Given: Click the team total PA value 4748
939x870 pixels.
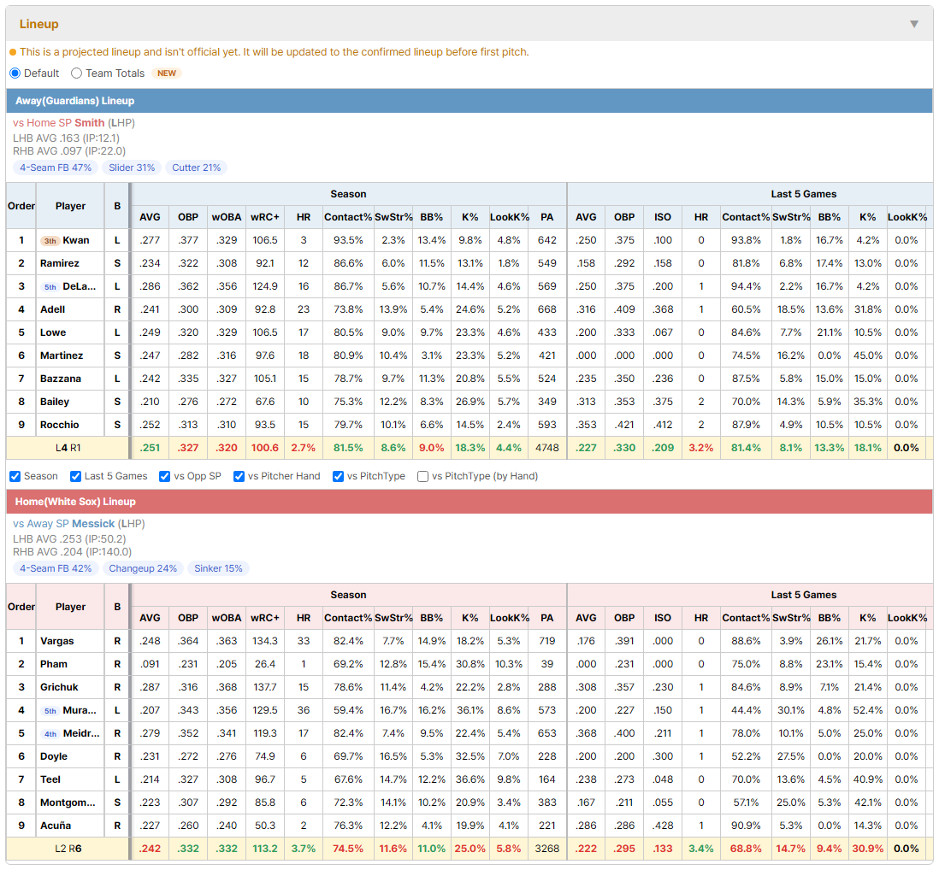Looking at the screenshot, I should click(546, 448).
